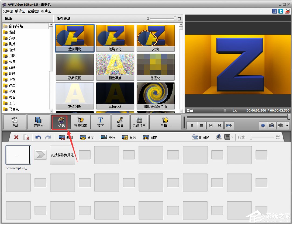Select the 语音 voice recording button
Viewport: 293px width, 225px height.
[x=120, y=122]
